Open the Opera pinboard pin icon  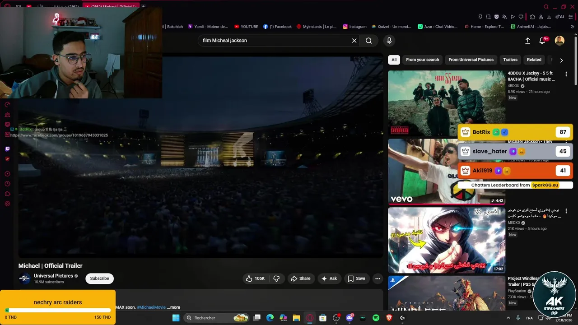480,17
